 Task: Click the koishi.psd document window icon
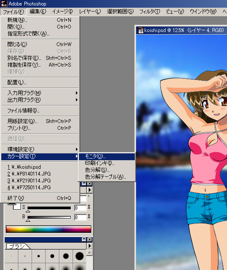(x=140, y=30)
